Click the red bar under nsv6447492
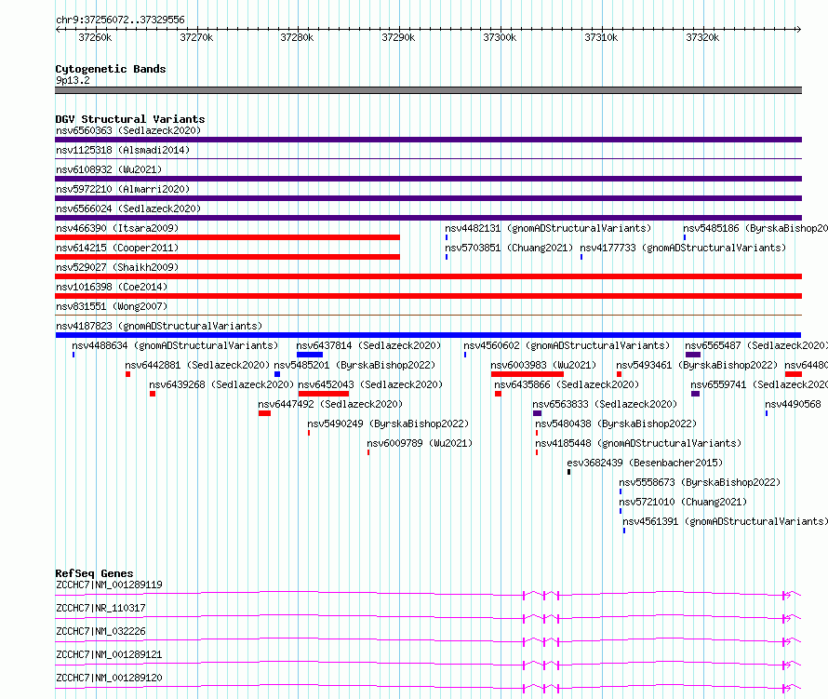828x699 pixels. coord(264,413)
